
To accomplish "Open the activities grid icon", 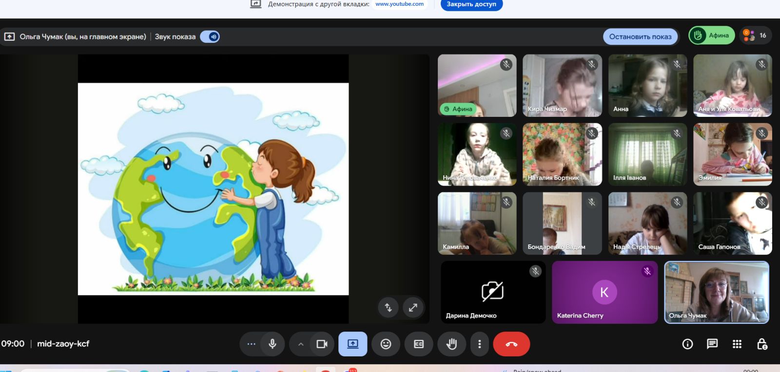I will [x=737, y=344].
